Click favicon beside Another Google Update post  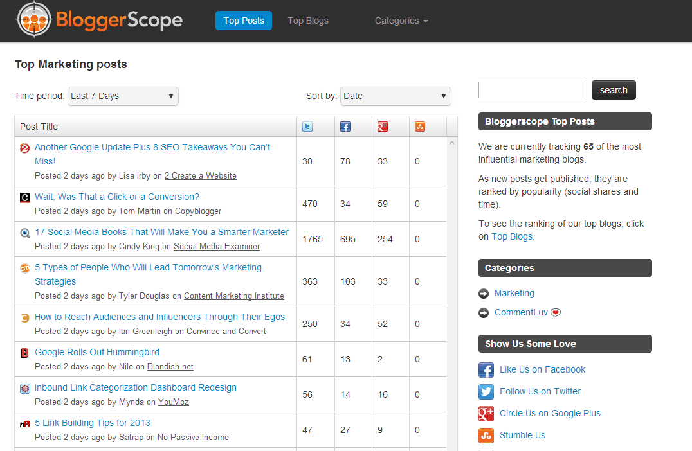click(x=25, y=148)
